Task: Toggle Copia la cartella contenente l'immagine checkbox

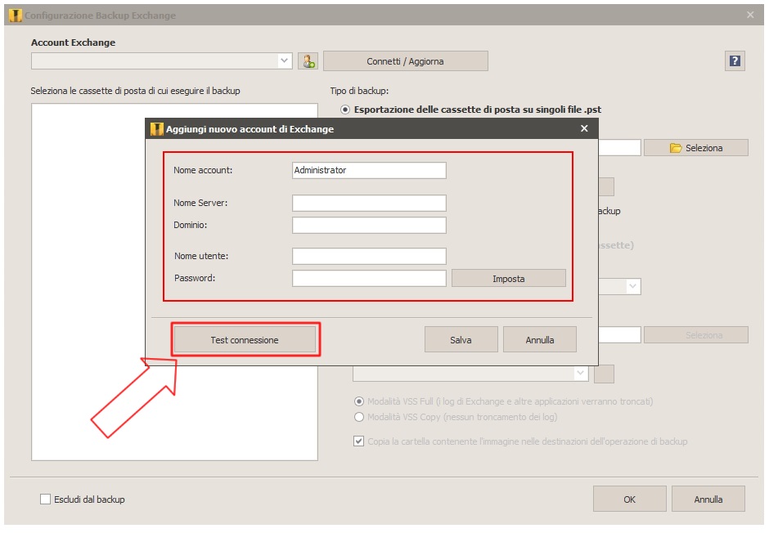Action: 359,441
